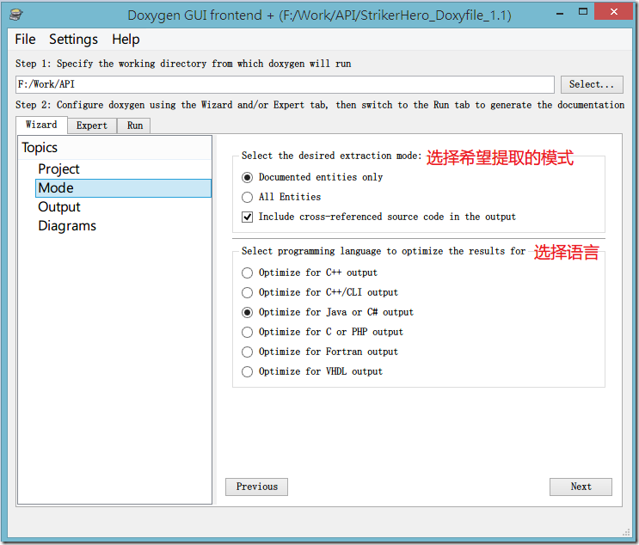Open the File menu
This screenshot has width=639, height=545.
point(25,39)
